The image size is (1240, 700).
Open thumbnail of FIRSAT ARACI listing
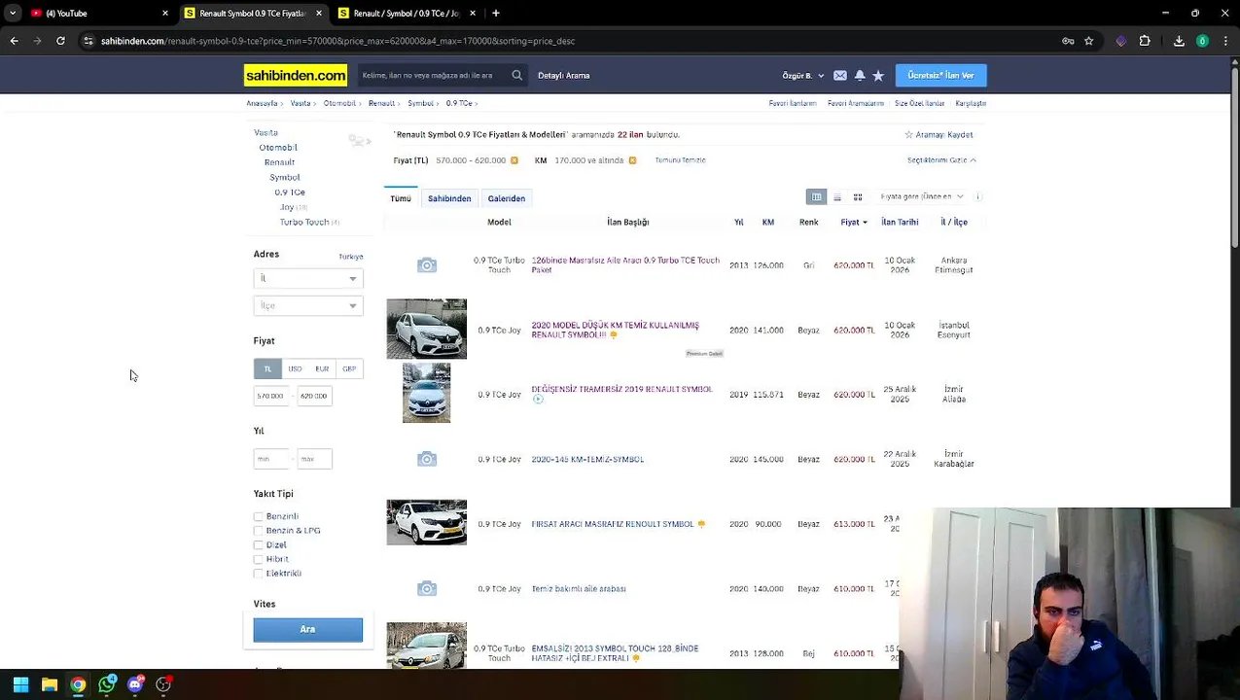coord(427,522)
